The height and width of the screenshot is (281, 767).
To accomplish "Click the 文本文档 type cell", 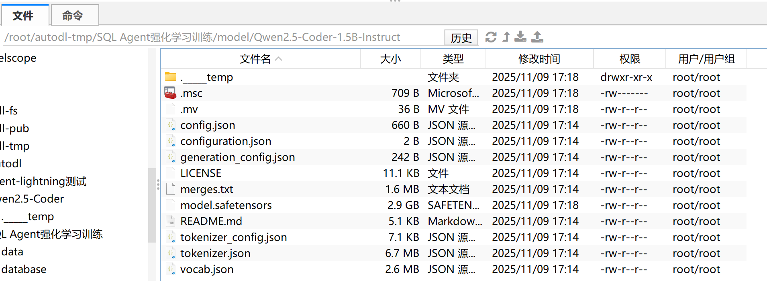I will point(448,189).
